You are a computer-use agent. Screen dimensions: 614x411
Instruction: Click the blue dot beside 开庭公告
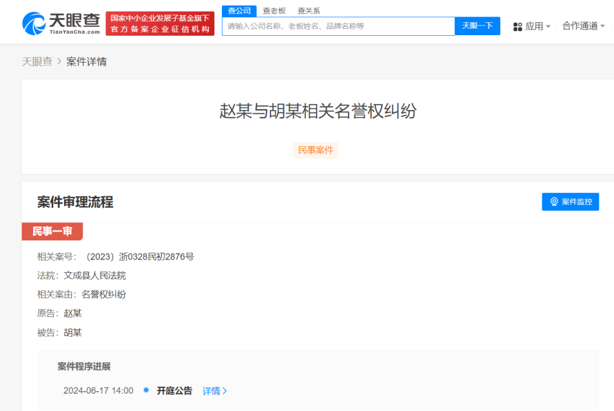coord(146,391)
